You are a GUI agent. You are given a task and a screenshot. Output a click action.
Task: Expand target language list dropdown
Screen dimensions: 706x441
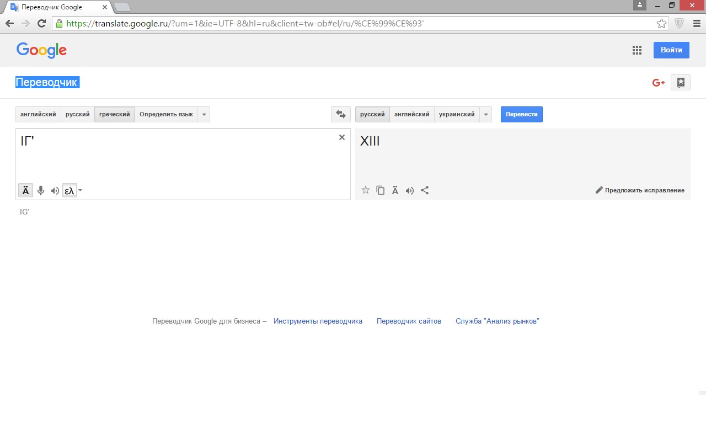pos(486,115)
